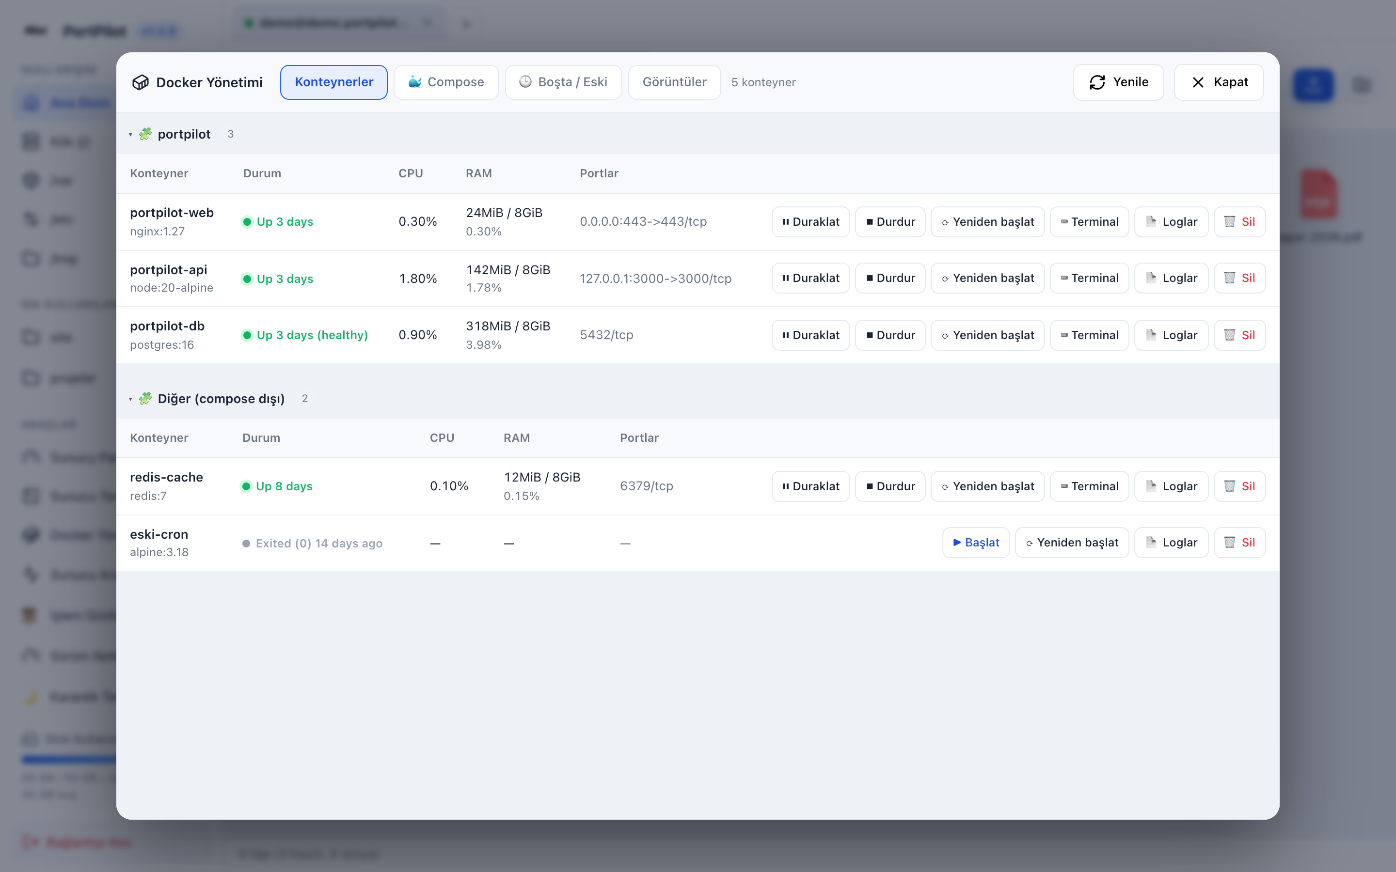Stop portpilot-api with Durdur
This screenshot has height=872, width=1396.
[x=890, y=278]
